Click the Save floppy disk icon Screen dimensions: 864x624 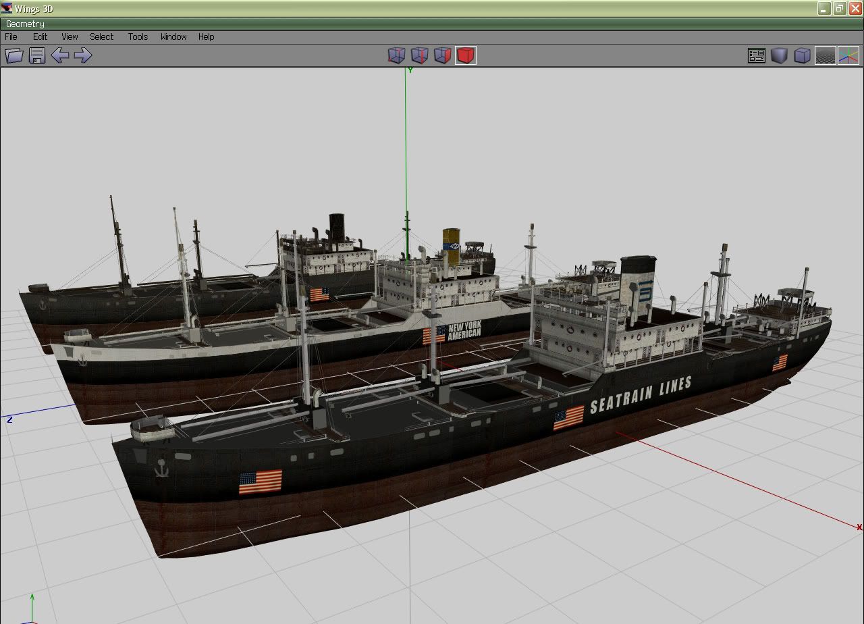[x=37, y=55]
